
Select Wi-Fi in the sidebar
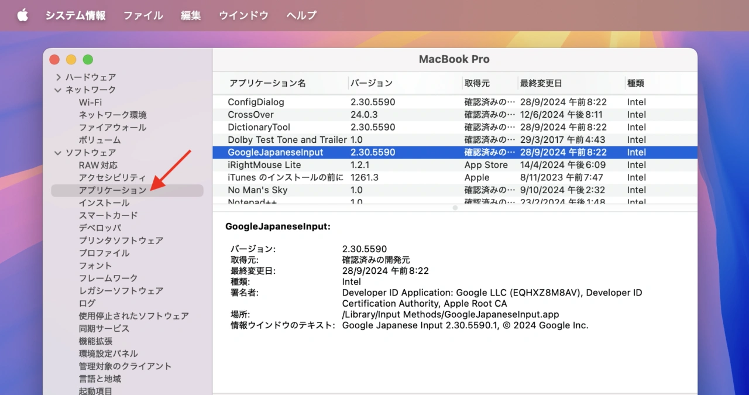[90, 102]
